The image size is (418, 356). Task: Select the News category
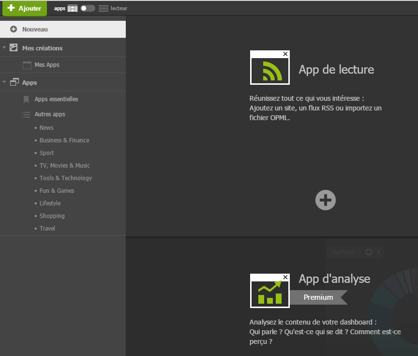tap(46, 127)
